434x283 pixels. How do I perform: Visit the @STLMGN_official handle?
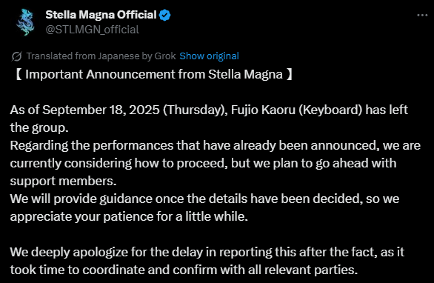pyautogui.click(x=92, y=30)
